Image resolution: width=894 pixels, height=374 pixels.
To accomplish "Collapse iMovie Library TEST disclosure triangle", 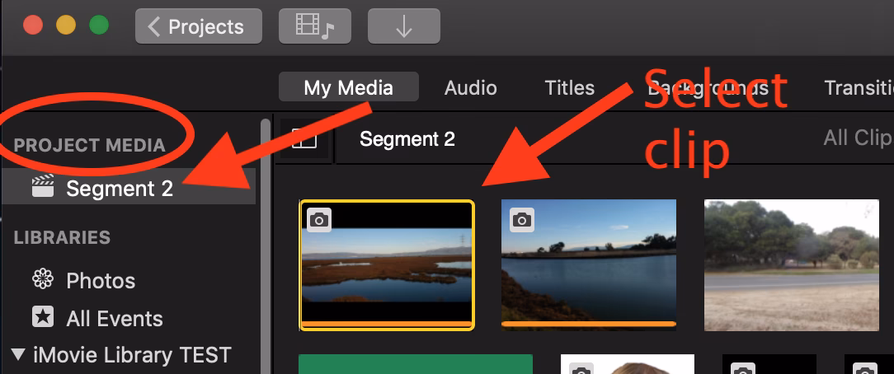I will click(x=18, y=355).
